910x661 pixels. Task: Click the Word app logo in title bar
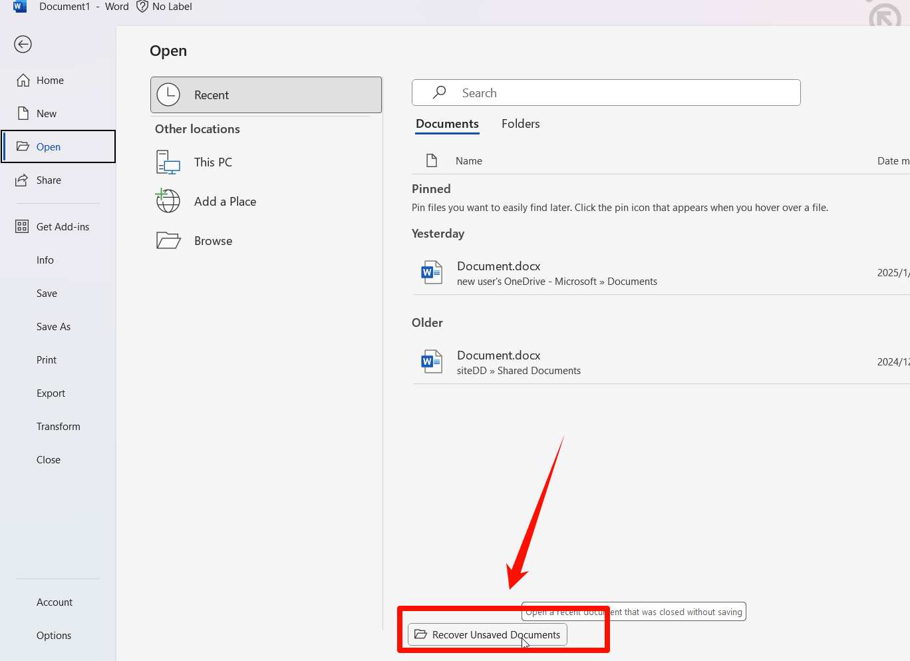pos(20,7)
